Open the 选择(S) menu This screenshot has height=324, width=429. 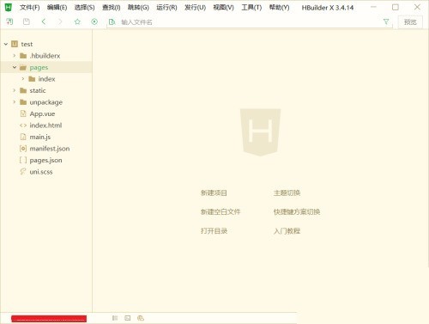pyautogui.click(x=84, y=8)
